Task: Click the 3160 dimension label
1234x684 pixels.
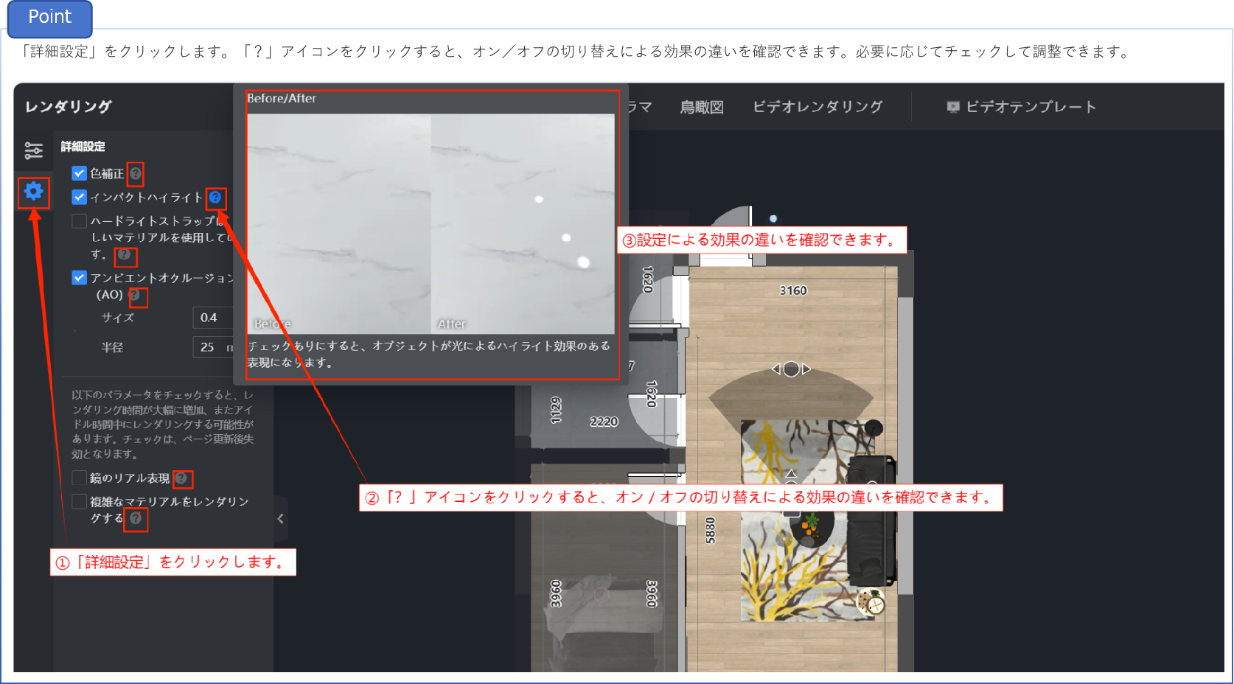Action: tap(793, 290)
